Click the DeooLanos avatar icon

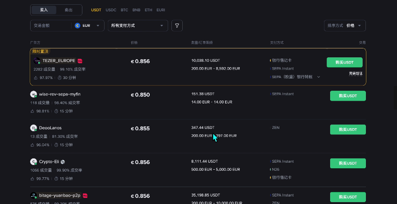pos(33,128)
